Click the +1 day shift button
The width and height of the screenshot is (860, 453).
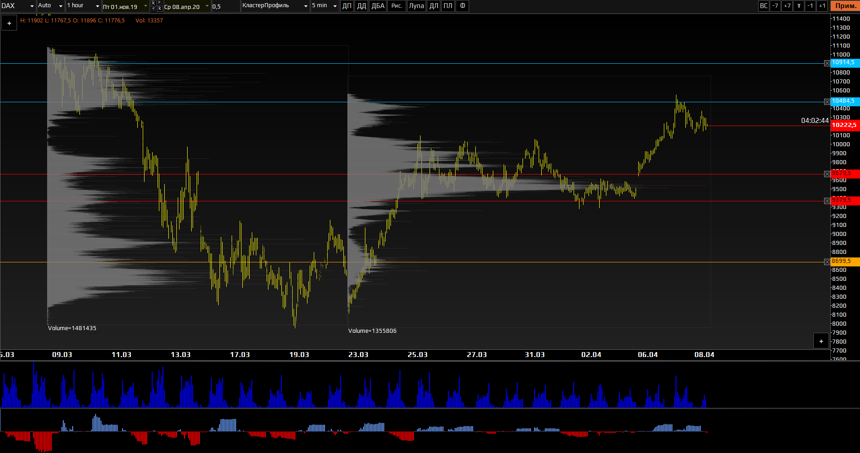(822, 6)
